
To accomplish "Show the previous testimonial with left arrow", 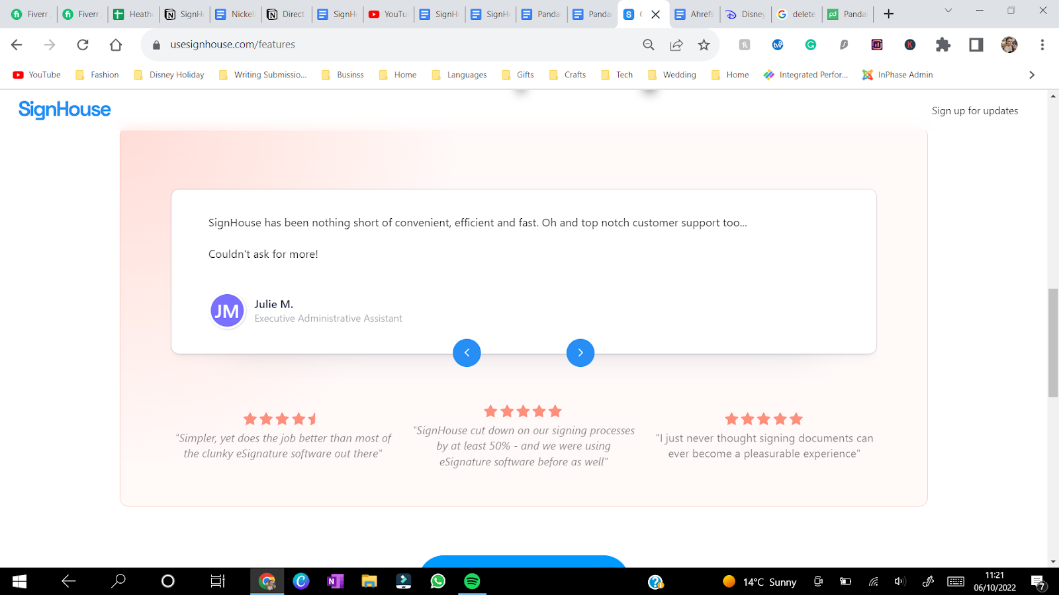I will [467, 352].
